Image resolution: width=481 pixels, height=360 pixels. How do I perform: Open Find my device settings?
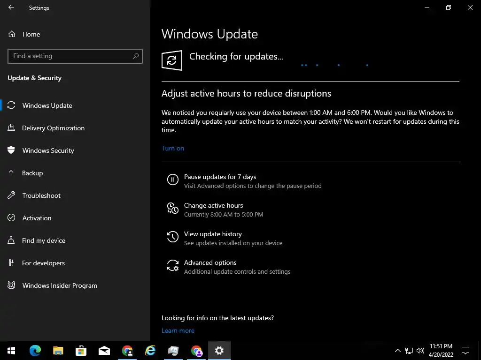(x=75, y=240)
